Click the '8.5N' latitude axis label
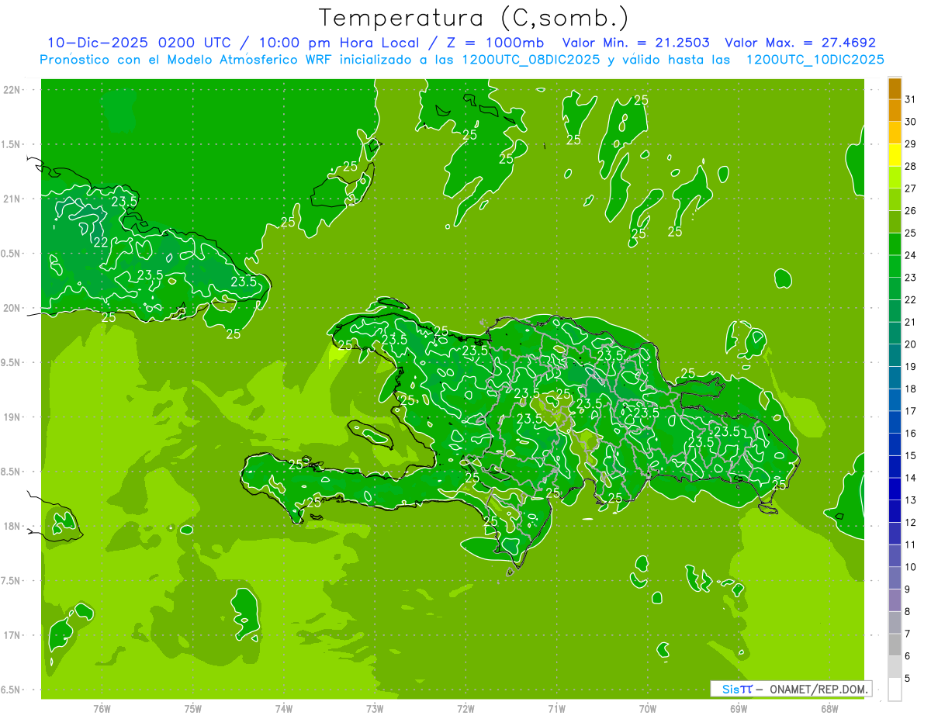The height and width of the screenshot is (719, 931). coord(12,472)
